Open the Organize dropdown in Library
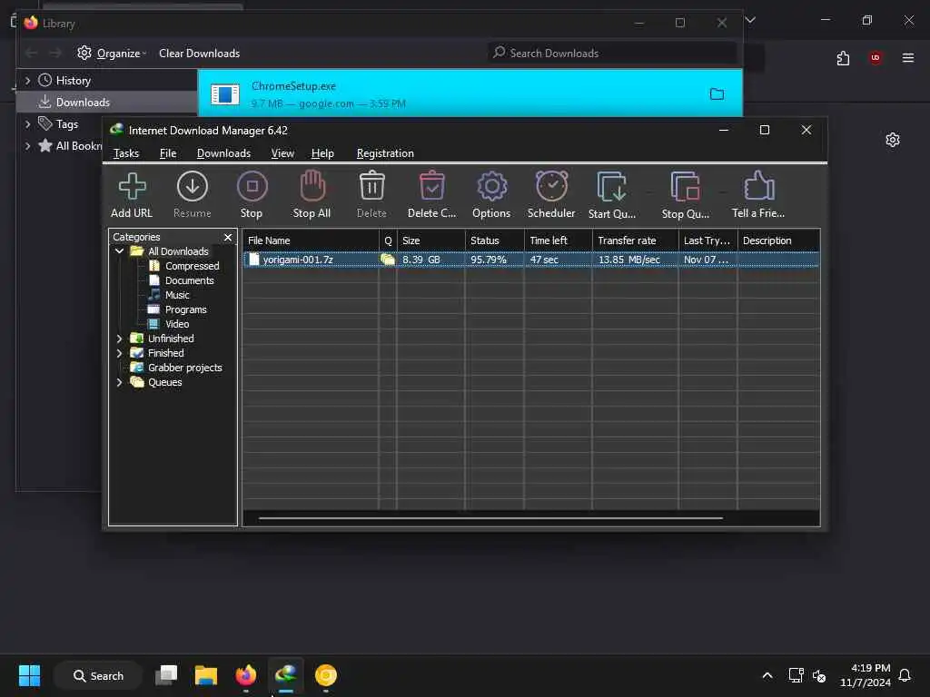The height and width of the screenshot is (697, 930). pyautogui.click(x=112, y=54)
